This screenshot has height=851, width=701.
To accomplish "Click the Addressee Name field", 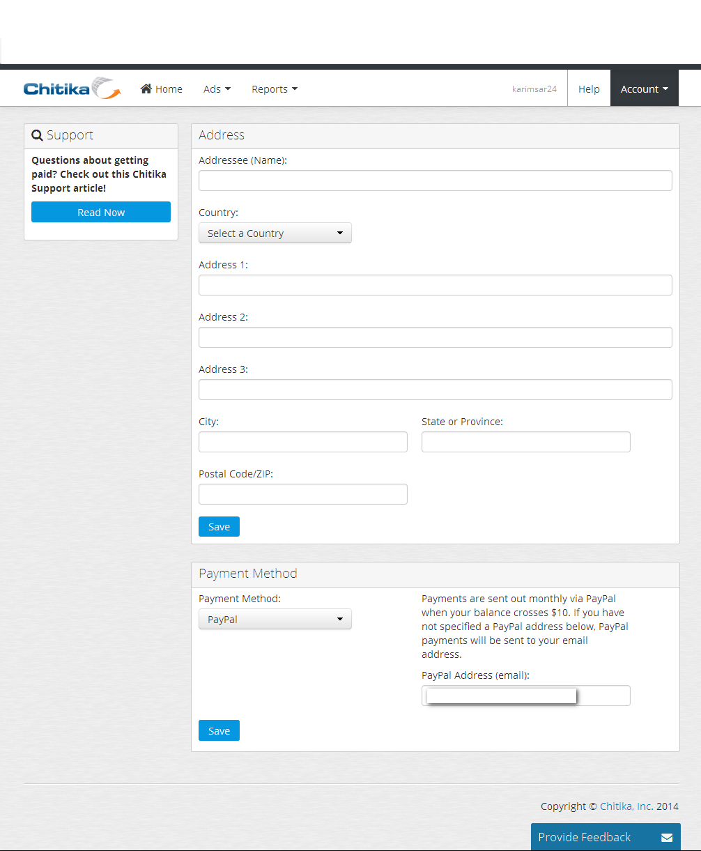I will click(436, 181).
